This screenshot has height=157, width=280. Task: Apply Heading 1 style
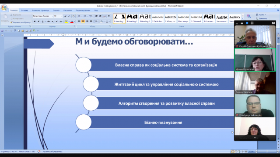[119, 18]
